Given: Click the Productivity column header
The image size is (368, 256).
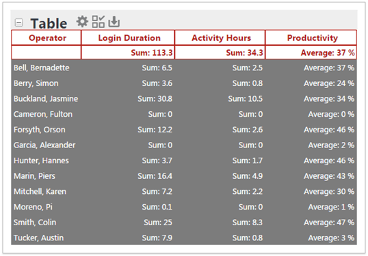Looking at the screenshot, I should click(311, 38).
